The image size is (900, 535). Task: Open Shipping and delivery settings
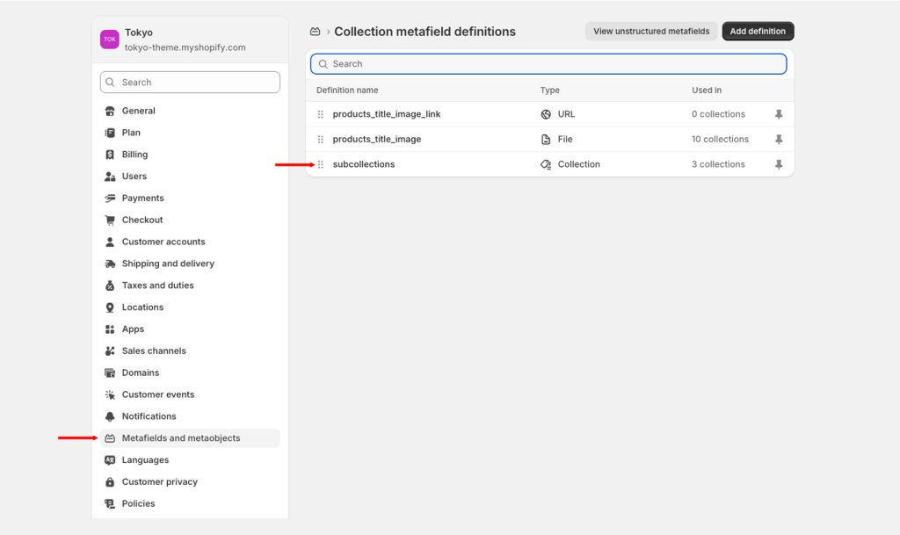190,264
